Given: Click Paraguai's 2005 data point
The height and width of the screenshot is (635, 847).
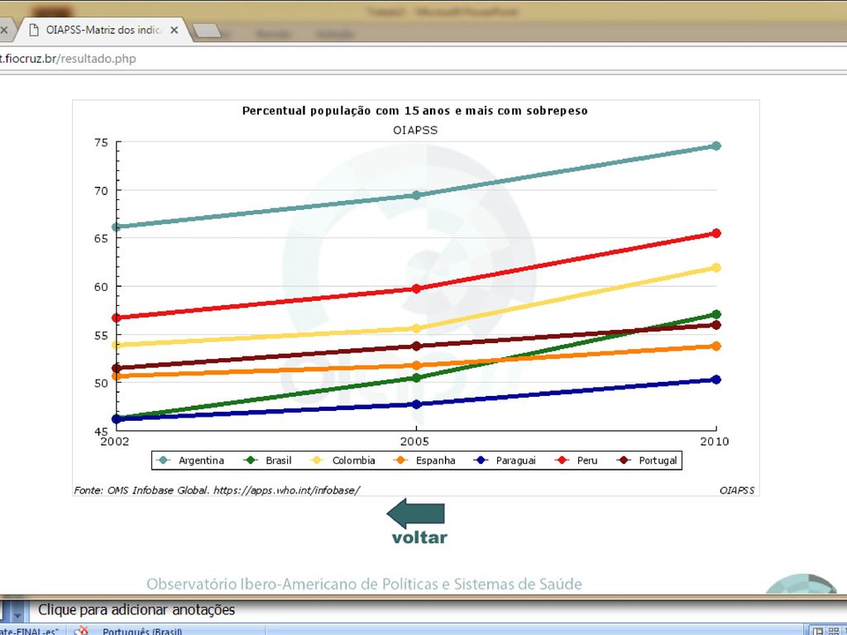Looking at the screenshot, I should pyautogui.click(x=417, y=404).
